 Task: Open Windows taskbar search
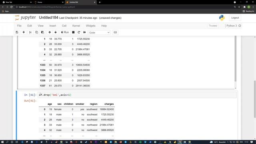click(x=7, y=142)
